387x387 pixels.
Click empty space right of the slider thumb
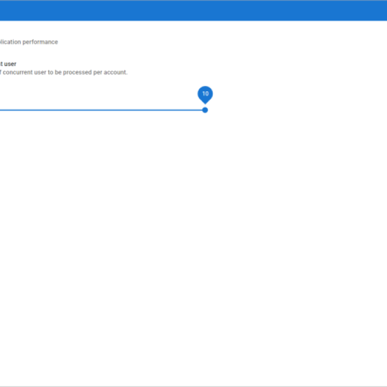click(x=290, y=110)
